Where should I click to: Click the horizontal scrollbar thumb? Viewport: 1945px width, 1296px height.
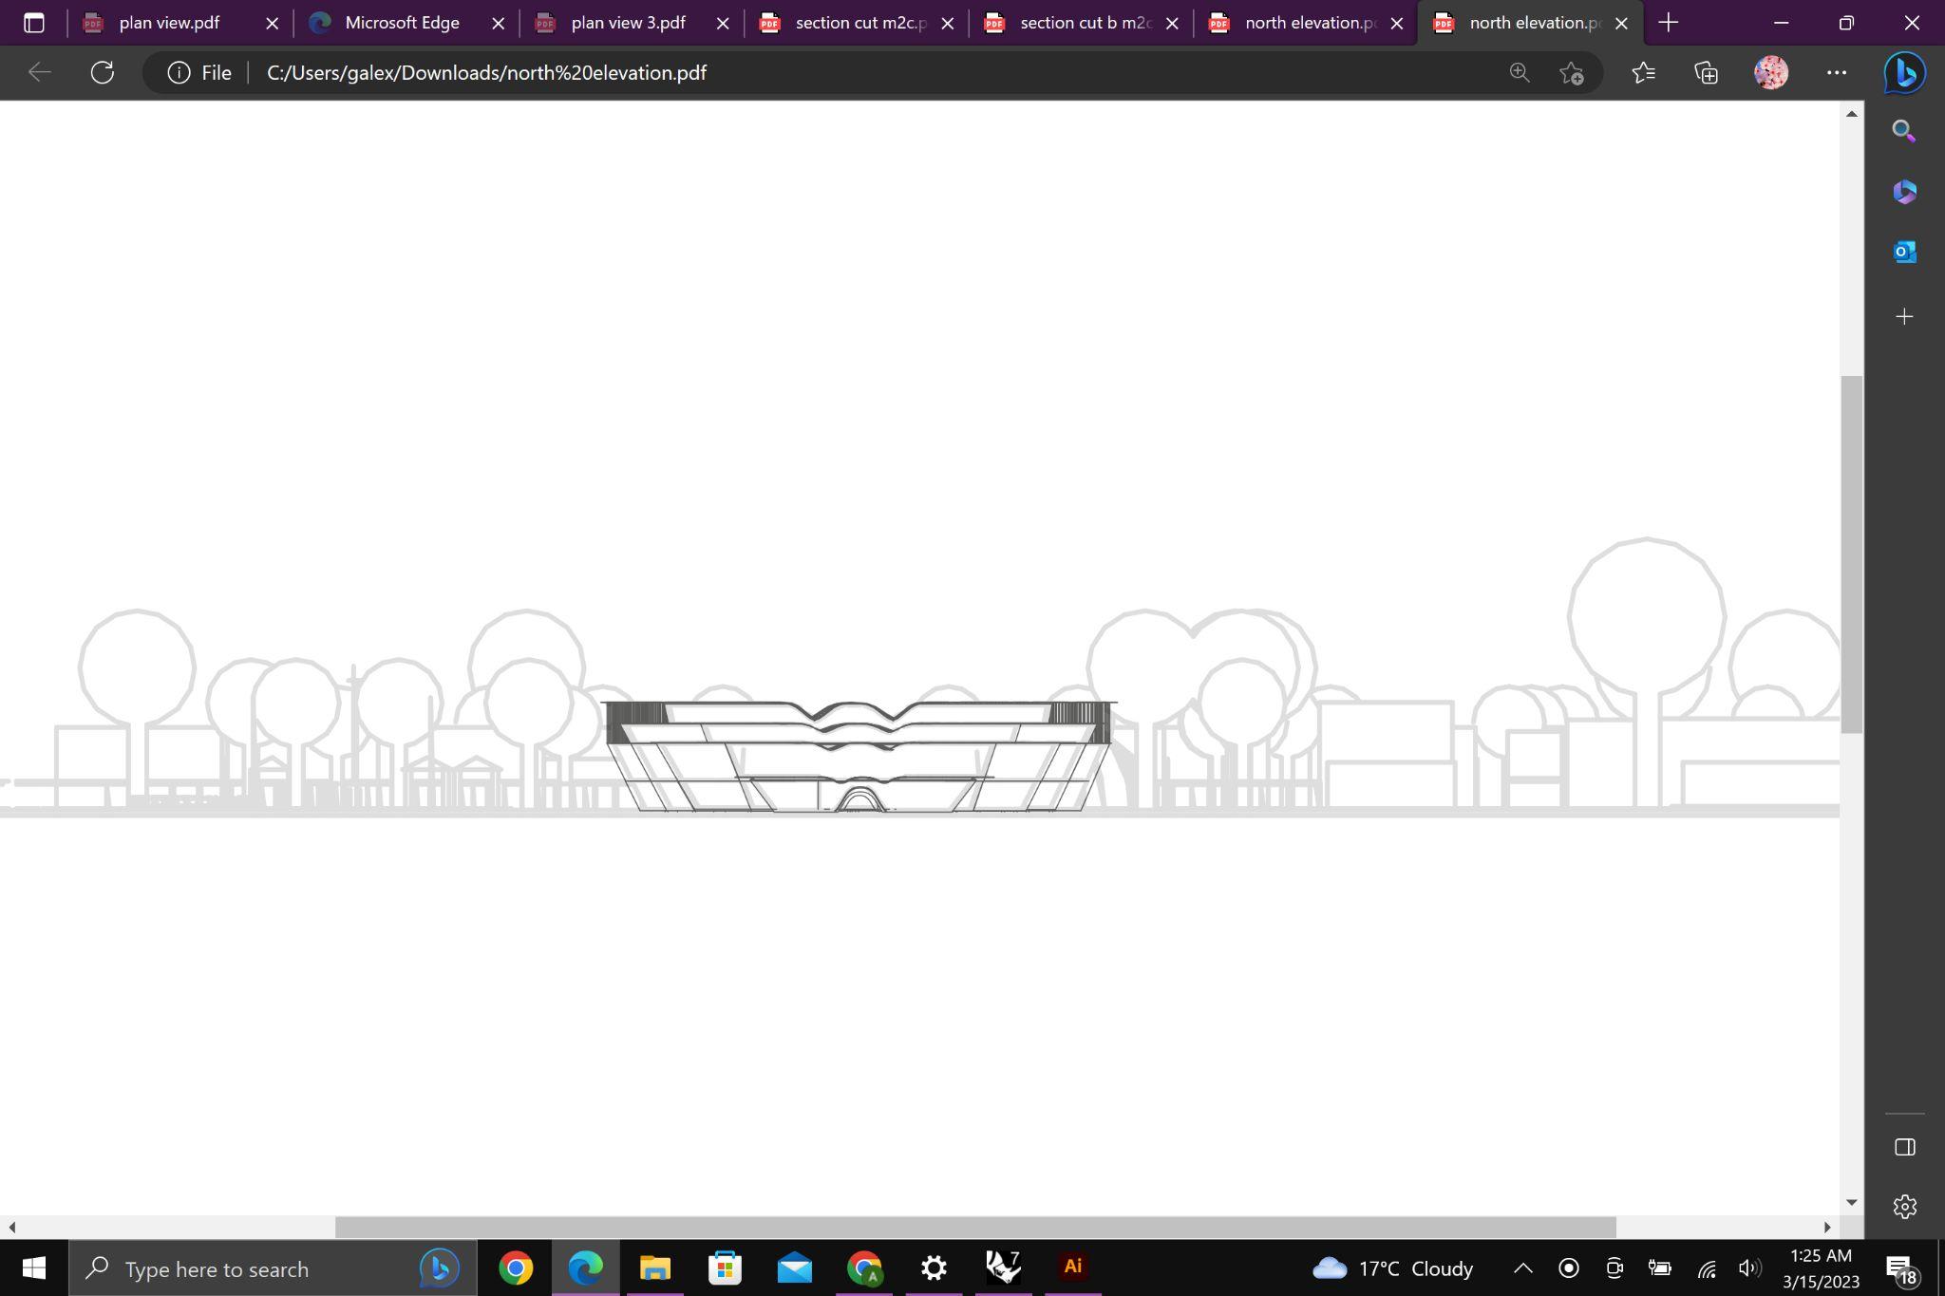[x=975, y=1227]
